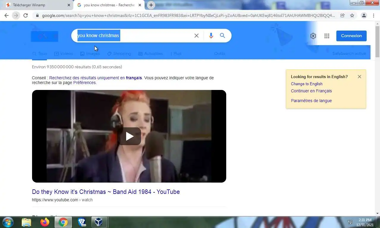Play the Band Aid video
This screenshot has height=228, width=380.
[130, 136]
